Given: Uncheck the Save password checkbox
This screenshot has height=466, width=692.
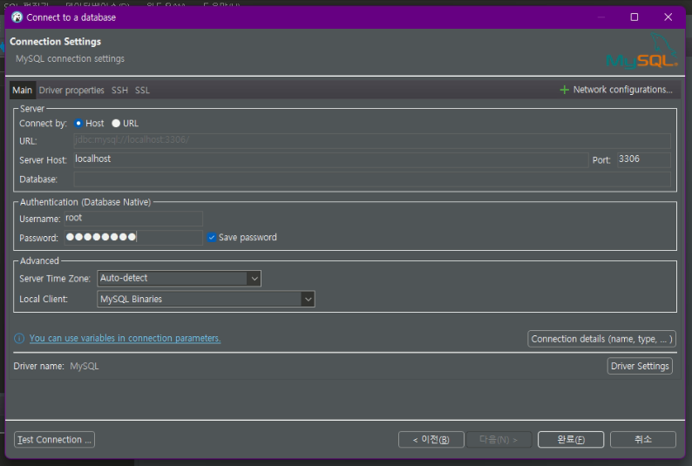Looking at the screenshot, I should pos(212,237).
